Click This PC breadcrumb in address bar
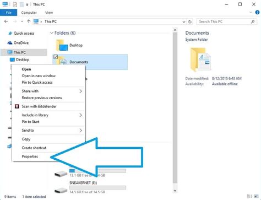Screen dimensions: 261x200 point(51,21)
